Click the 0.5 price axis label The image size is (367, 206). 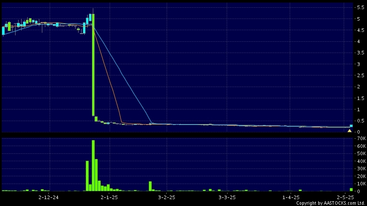tap(361, 121)
